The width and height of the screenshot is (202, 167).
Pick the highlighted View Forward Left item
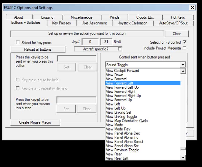click(x=143, y=83)
